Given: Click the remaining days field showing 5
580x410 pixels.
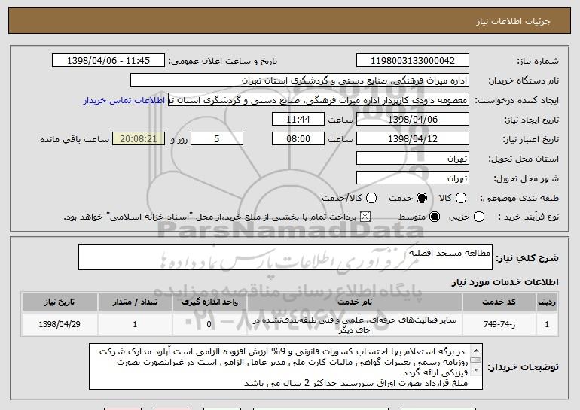Looking at the screenshot, I should pos(217,139).
